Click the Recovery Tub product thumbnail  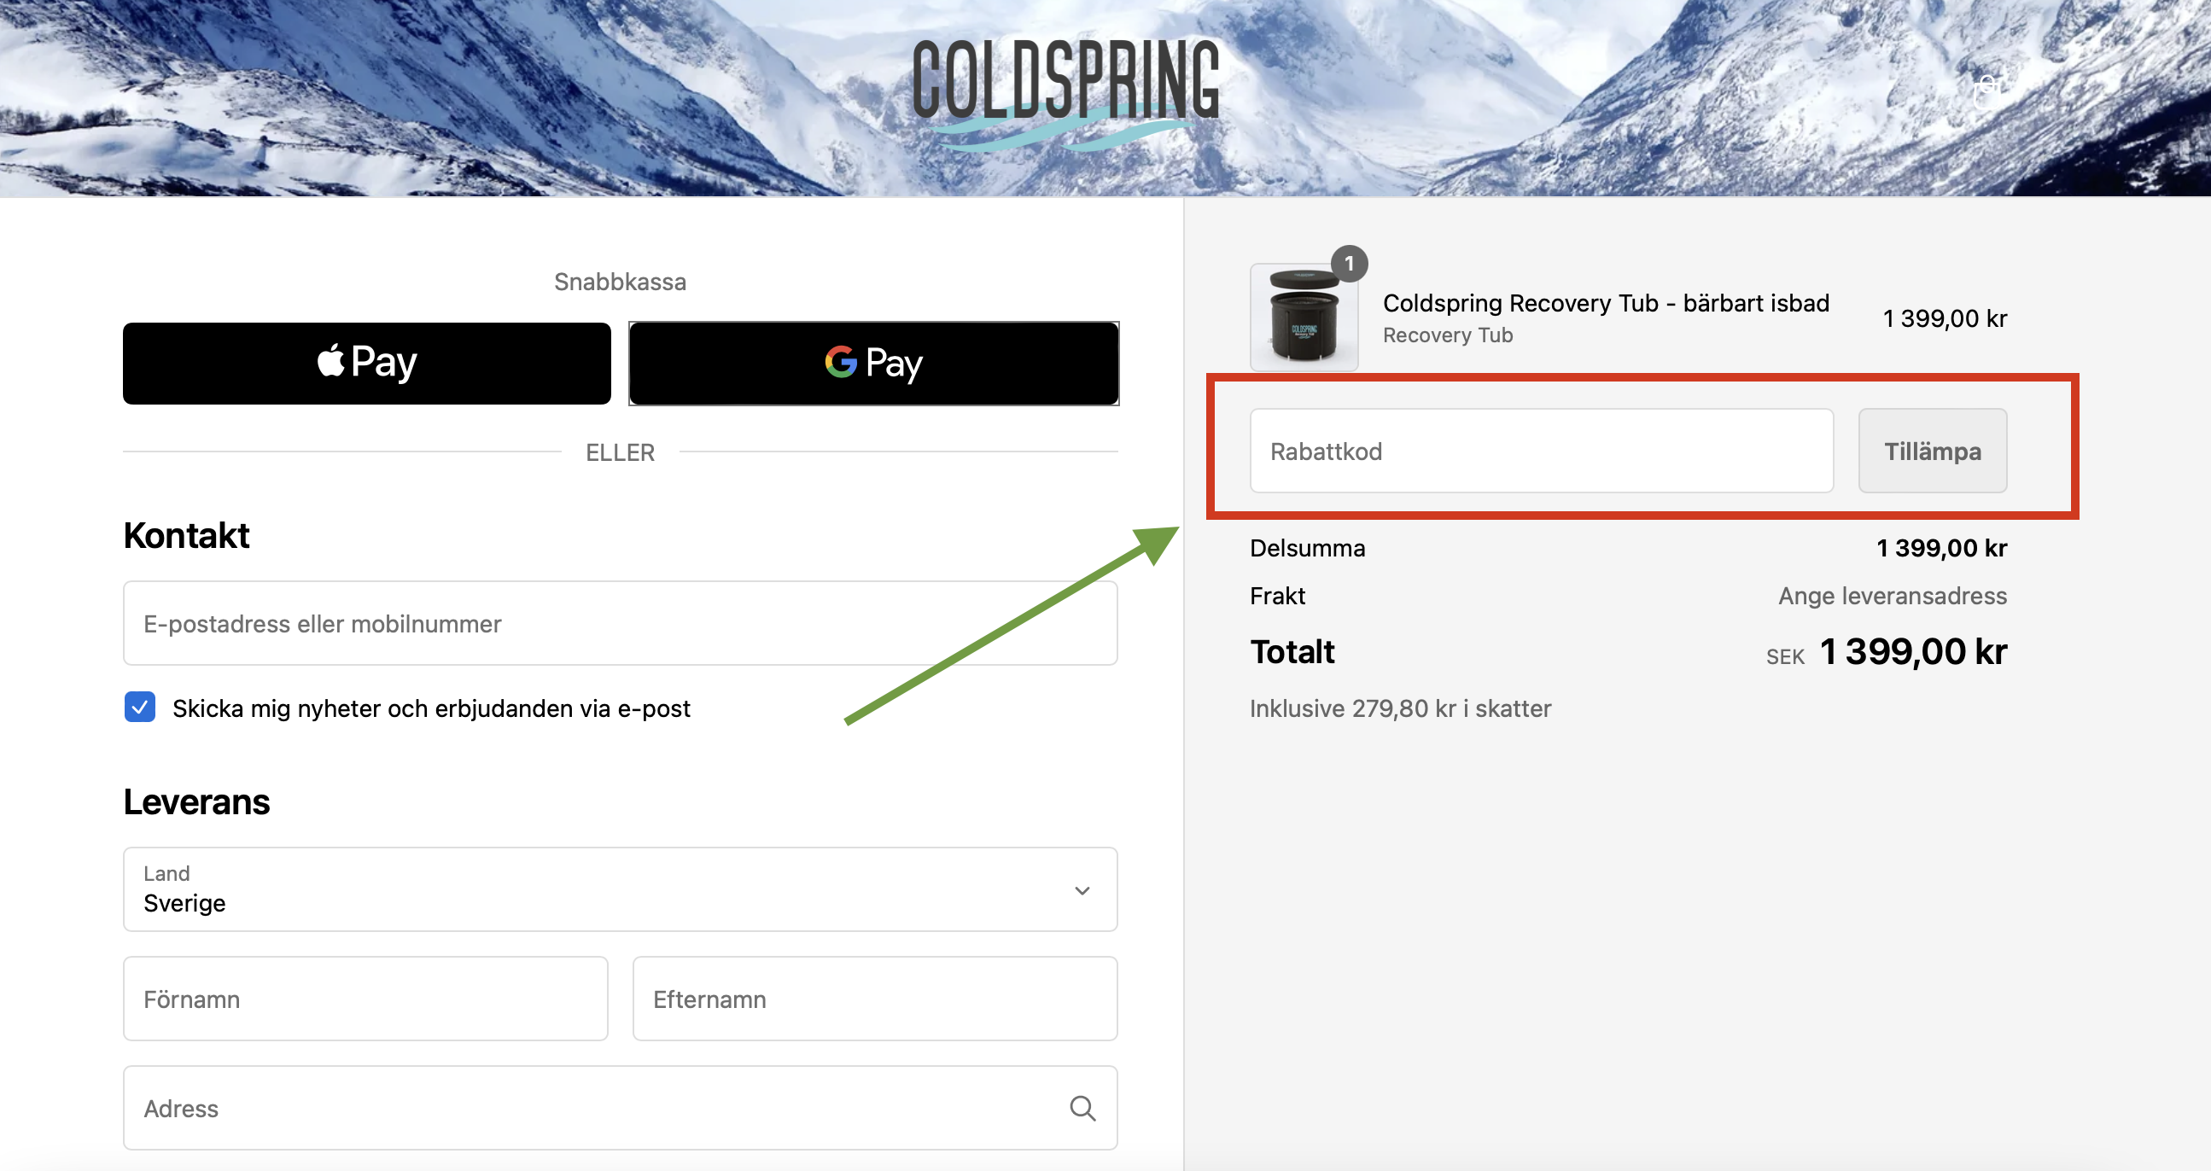pyautogui.click(x=1304, y=318)
